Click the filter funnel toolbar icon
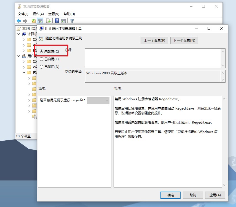The image size is (236, 207). (72, 21)
